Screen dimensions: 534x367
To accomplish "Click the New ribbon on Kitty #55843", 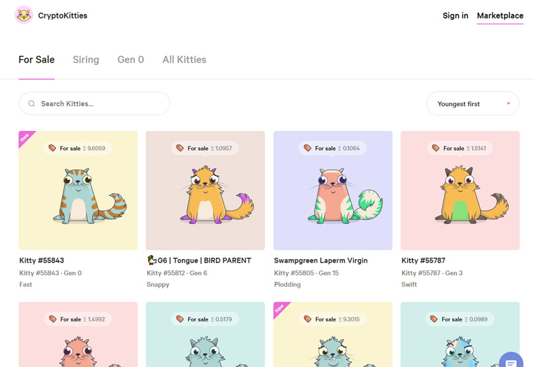I will click(25, 138).
